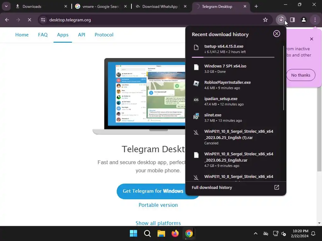Launch Firefox from the taskbar
Viewport: 322px width, 241px height.
tap(175, 233)
